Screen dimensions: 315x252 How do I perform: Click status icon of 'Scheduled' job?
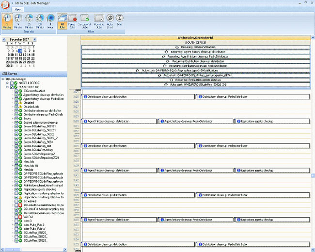click(x=20, y=201)
